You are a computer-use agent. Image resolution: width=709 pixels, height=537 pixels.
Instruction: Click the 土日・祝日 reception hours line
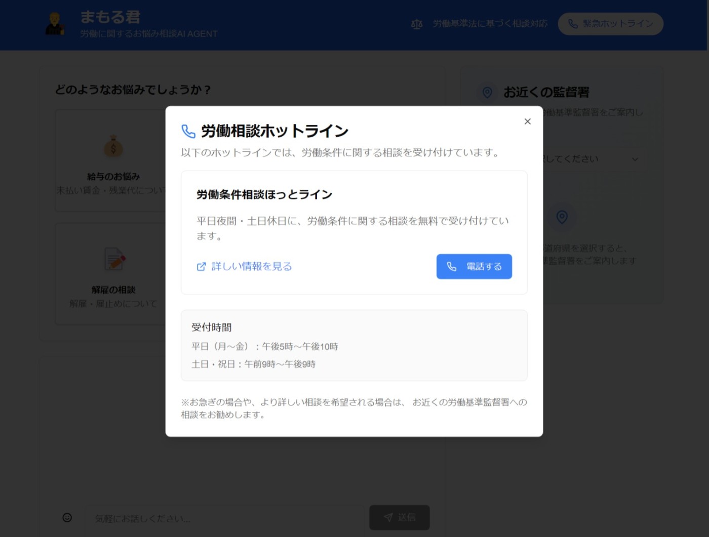coord(253,364)
